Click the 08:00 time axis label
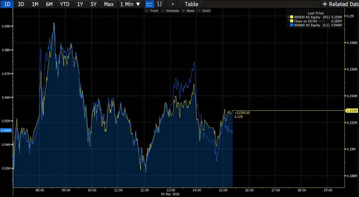Image resolution: width=359 pixels, height=197 pixels. tap(40, 190)
